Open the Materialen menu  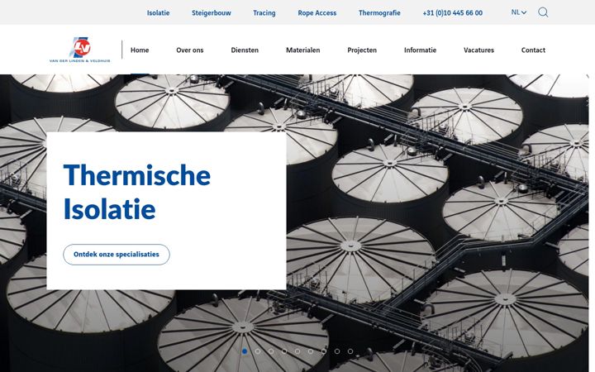pyautogui.click(x=302, y=50)
